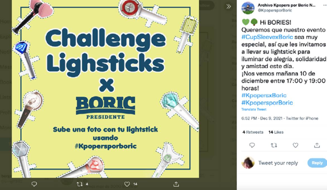Click the retweet icon in the tweet panel
Screen dimensions: 327x190
[274, 145]
